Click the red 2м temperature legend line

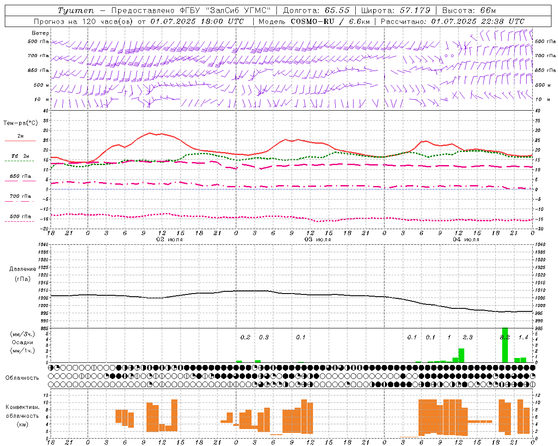pyautogui.click(x=20, y=141)
